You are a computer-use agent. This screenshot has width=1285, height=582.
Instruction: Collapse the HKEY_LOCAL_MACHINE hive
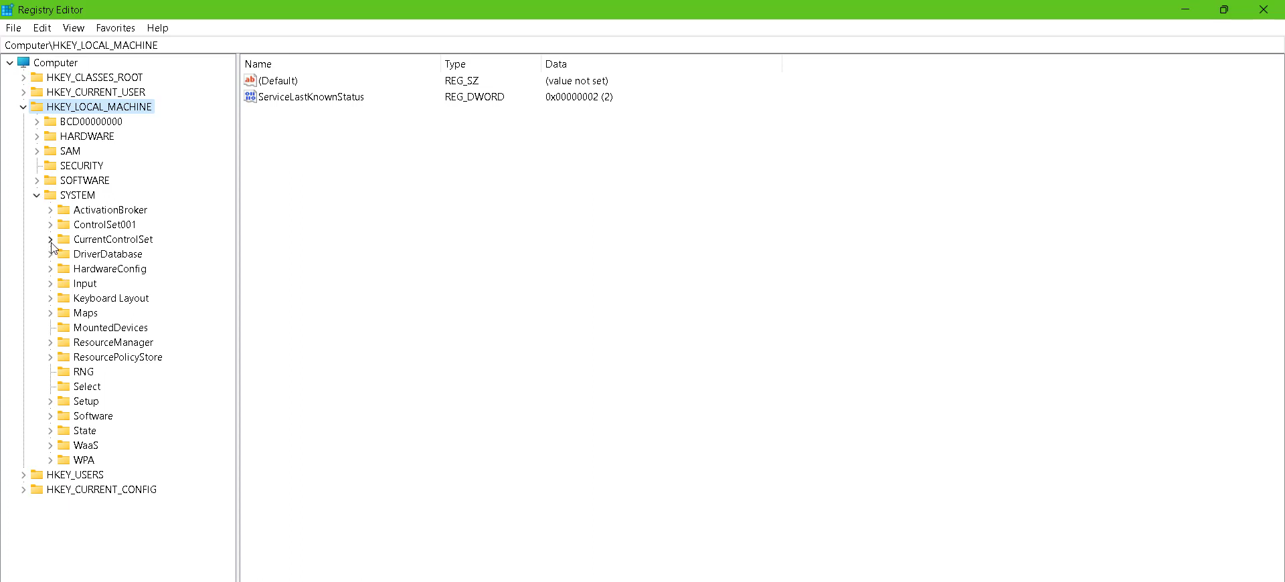point(23,107)
